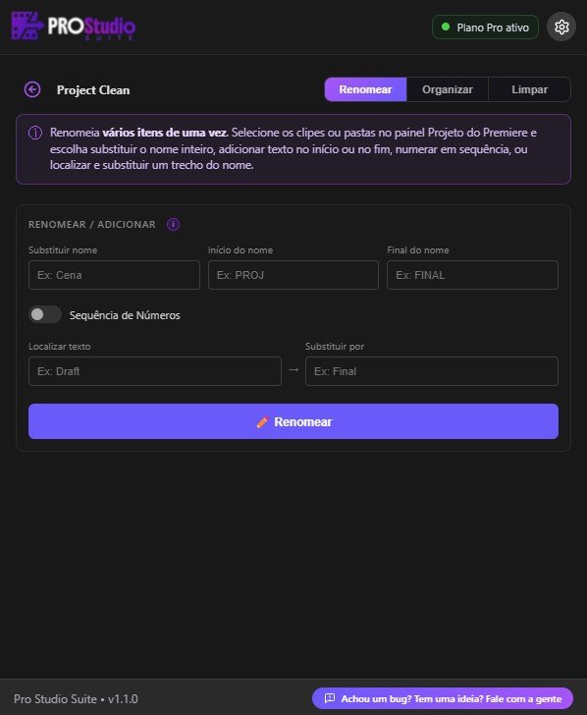Click the PRO Studio Suite logo
This screenshot has height=715, width=587.
(74, 27)
